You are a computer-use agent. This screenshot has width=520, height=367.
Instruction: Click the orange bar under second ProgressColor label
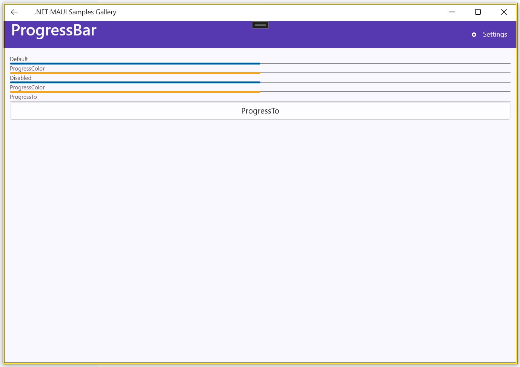click(x=135, y=92)
